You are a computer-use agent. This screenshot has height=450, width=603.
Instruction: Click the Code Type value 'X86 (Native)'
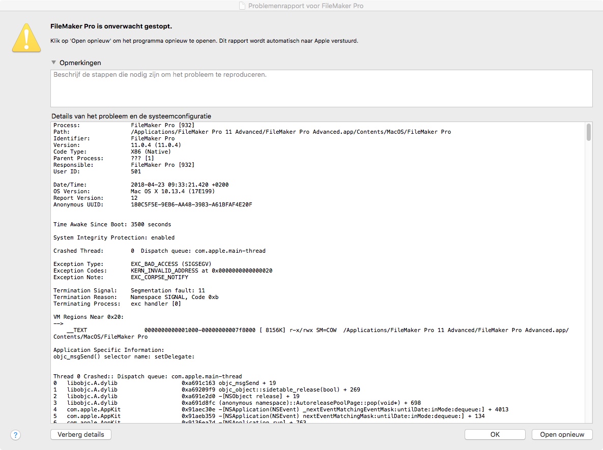pos(151,152)
